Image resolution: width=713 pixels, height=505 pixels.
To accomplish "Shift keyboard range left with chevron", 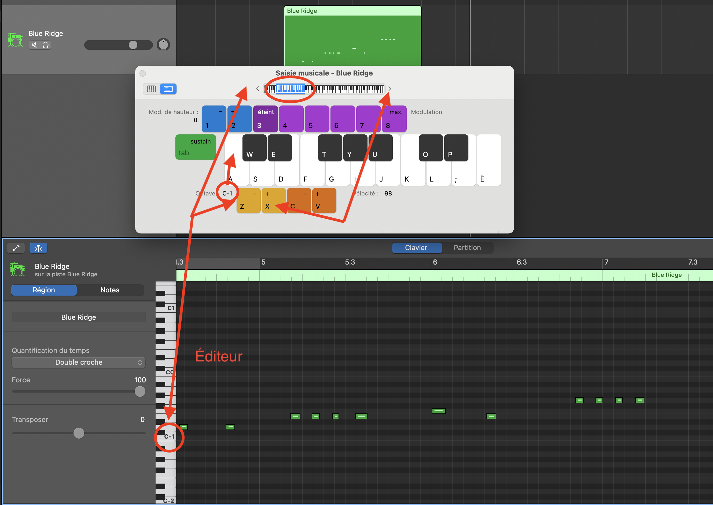I will click(x=258, y=89).
